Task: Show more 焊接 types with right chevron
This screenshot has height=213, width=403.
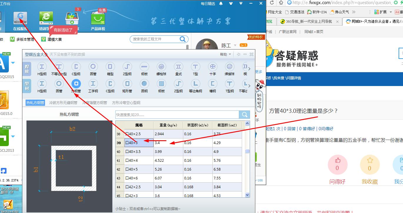Action: tap(249, 69)
